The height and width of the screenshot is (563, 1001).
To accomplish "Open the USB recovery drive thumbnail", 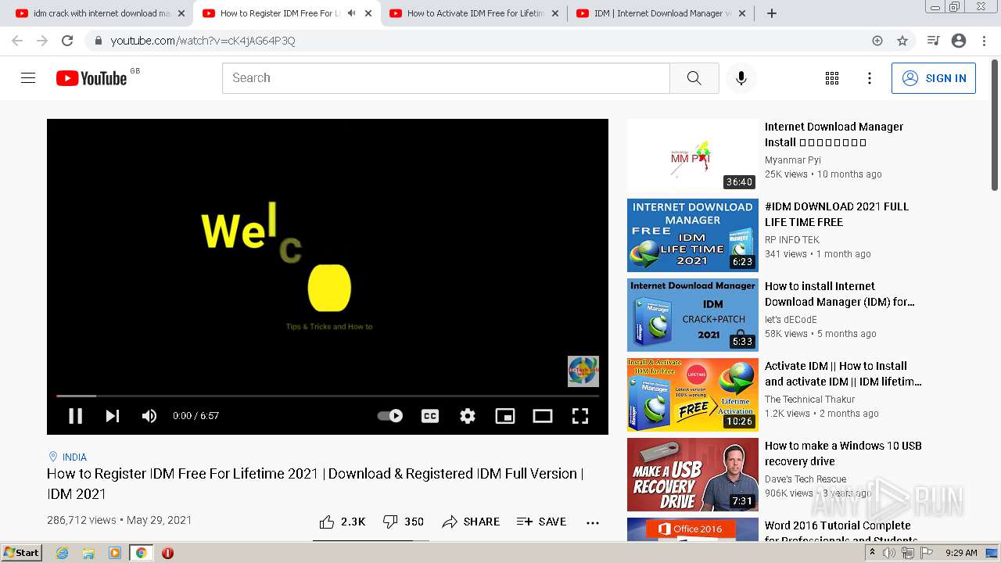I will [693, 475].
